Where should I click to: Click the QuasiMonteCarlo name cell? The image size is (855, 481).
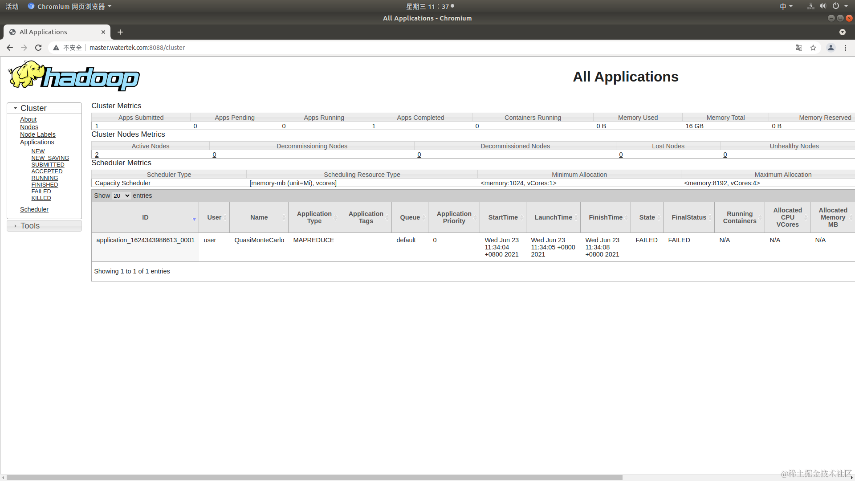coord(259,240)
